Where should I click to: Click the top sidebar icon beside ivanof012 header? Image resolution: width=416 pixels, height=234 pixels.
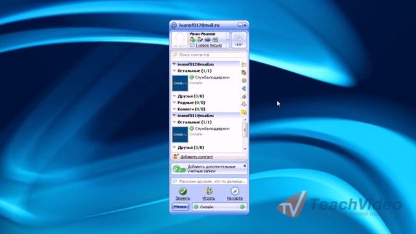click(244, 64)
